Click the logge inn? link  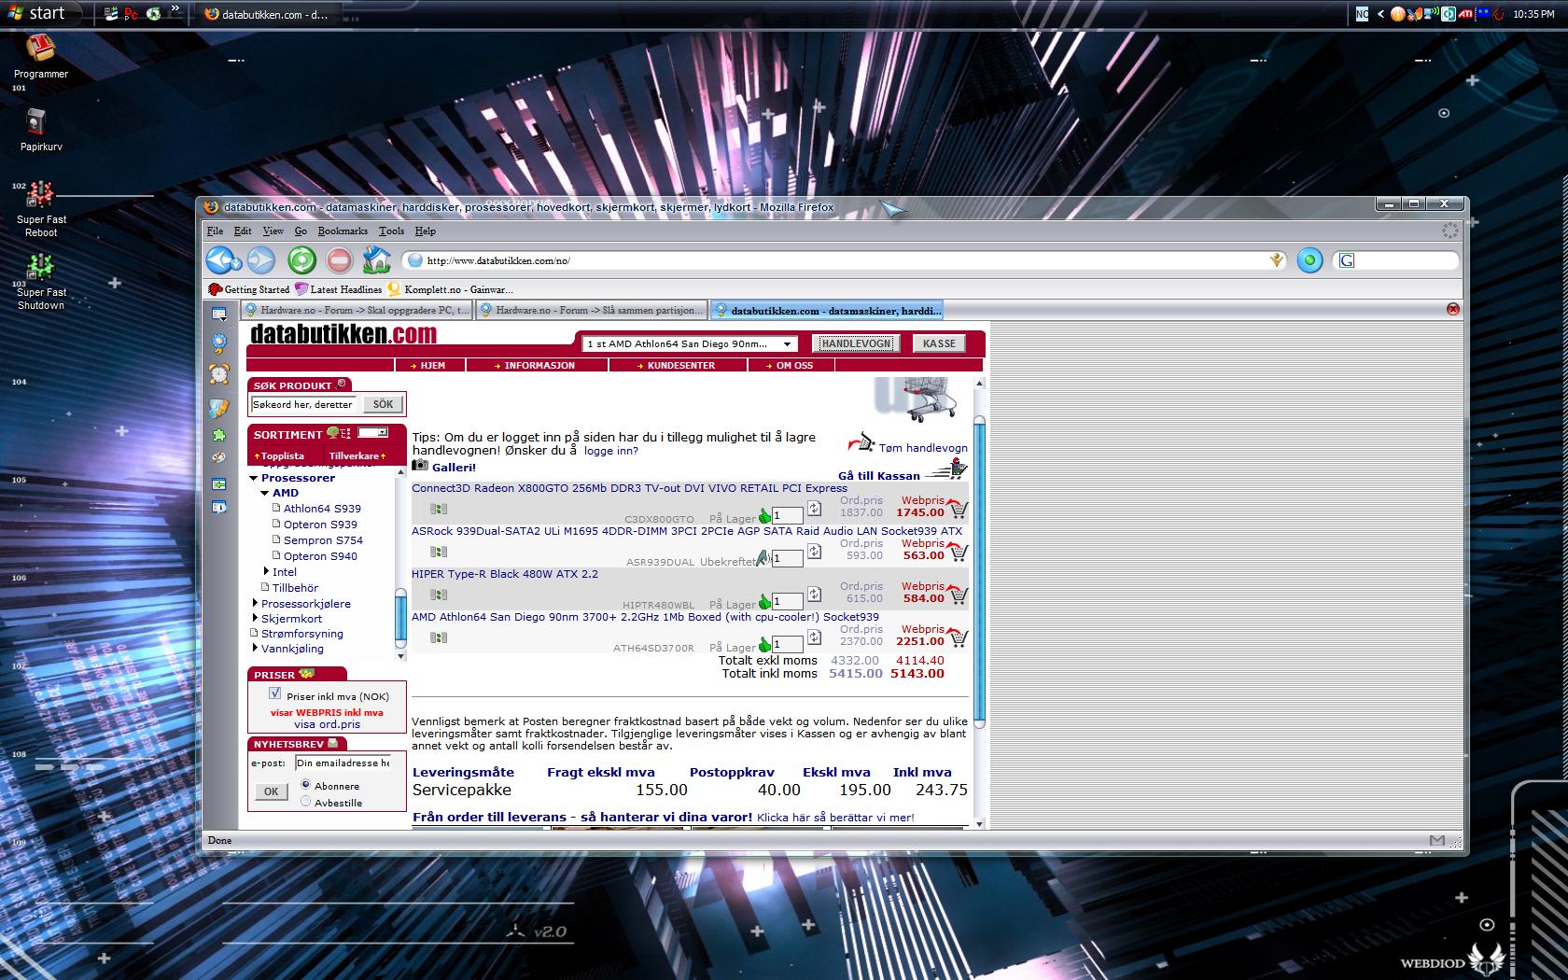[611, 451]
